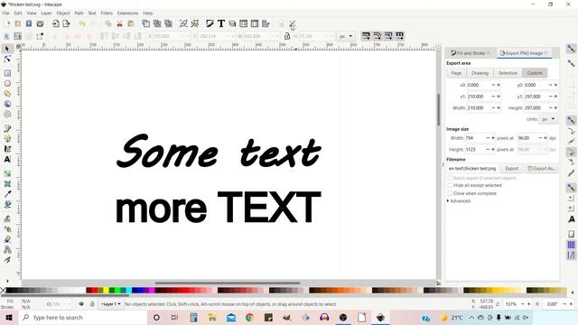
Task: Select the Color dropper tool
Action: 7,194
